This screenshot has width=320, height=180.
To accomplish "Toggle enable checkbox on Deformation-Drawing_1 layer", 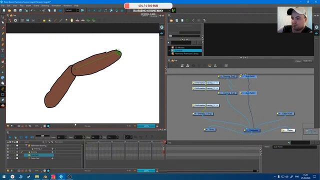I will point(8,145).
